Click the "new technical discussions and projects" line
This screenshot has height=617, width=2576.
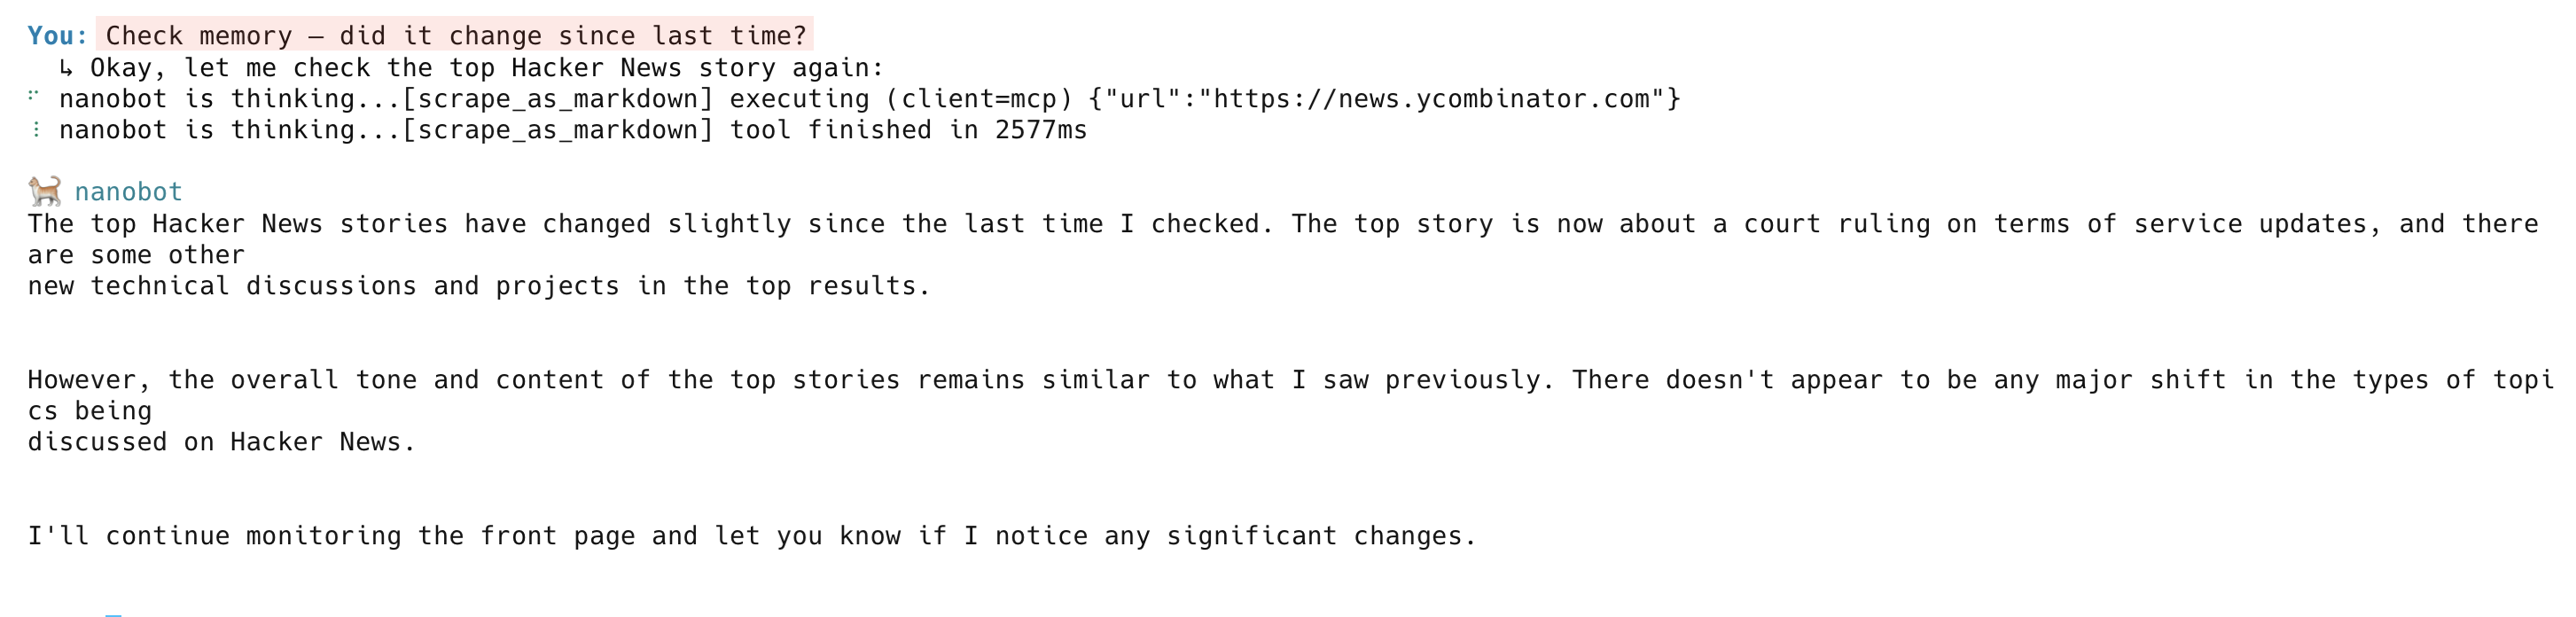(478, 286)
